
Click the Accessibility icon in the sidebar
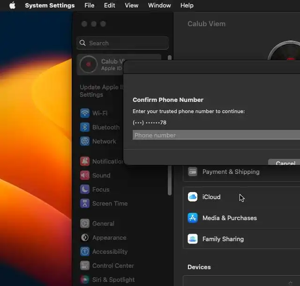coord(85,251)
